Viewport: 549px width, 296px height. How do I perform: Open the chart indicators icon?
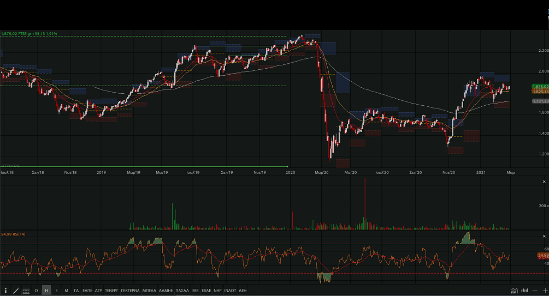click(x=514, y=291)
